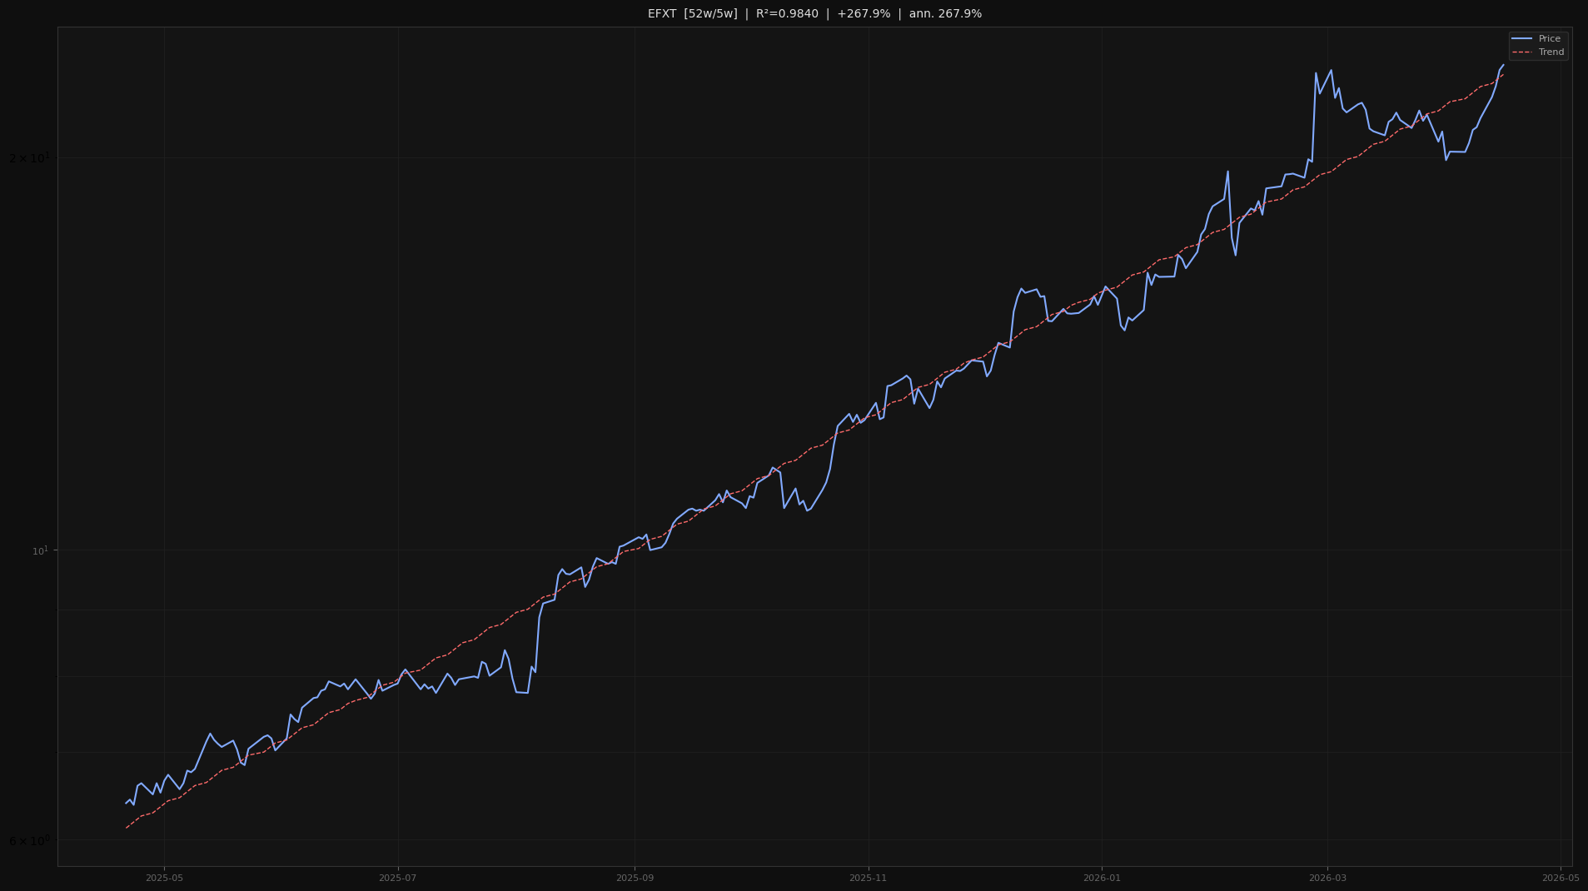Toggle Price line visibility via legend
1588x891 pixels.
pos(1548,38)
